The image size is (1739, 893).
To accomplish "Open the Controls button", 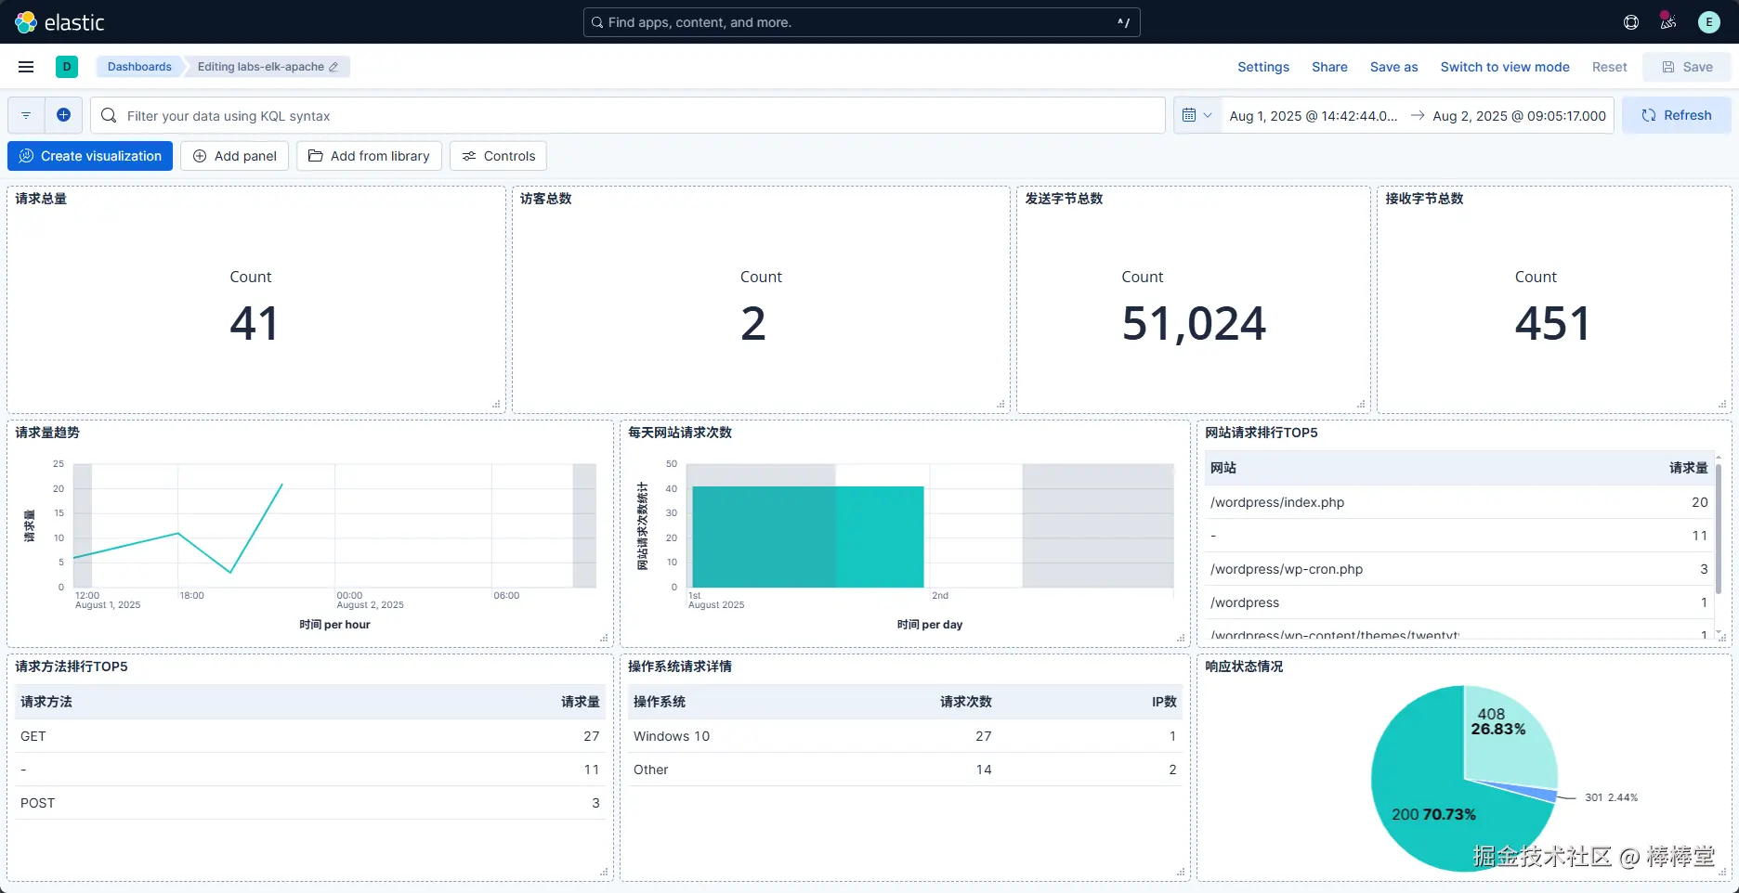I will [x=498, y=156].
